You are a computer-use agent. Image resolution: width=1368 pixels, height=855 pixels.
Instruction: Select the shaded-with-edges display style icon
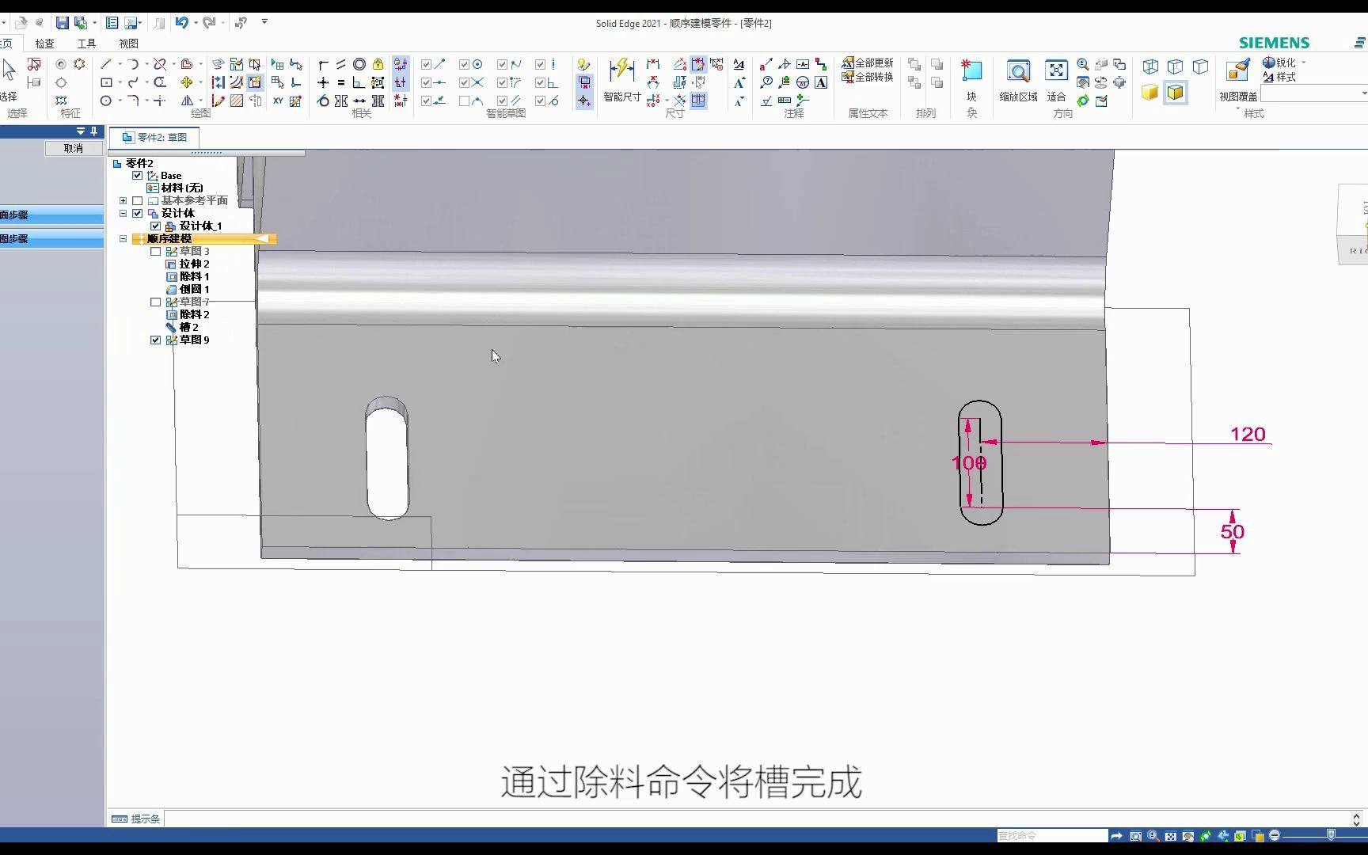coord(1176,93)
